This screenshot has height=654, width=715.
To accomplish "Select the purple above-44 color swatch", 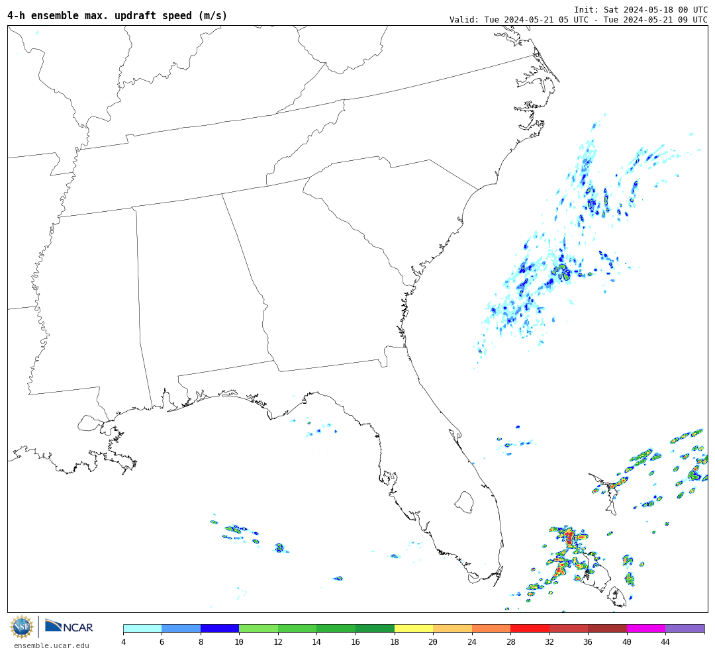I will click(x=685, y=628).
